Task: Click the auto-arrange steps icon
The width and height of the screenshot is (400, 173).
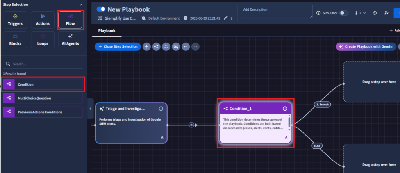Action: (x=156, y=47)
